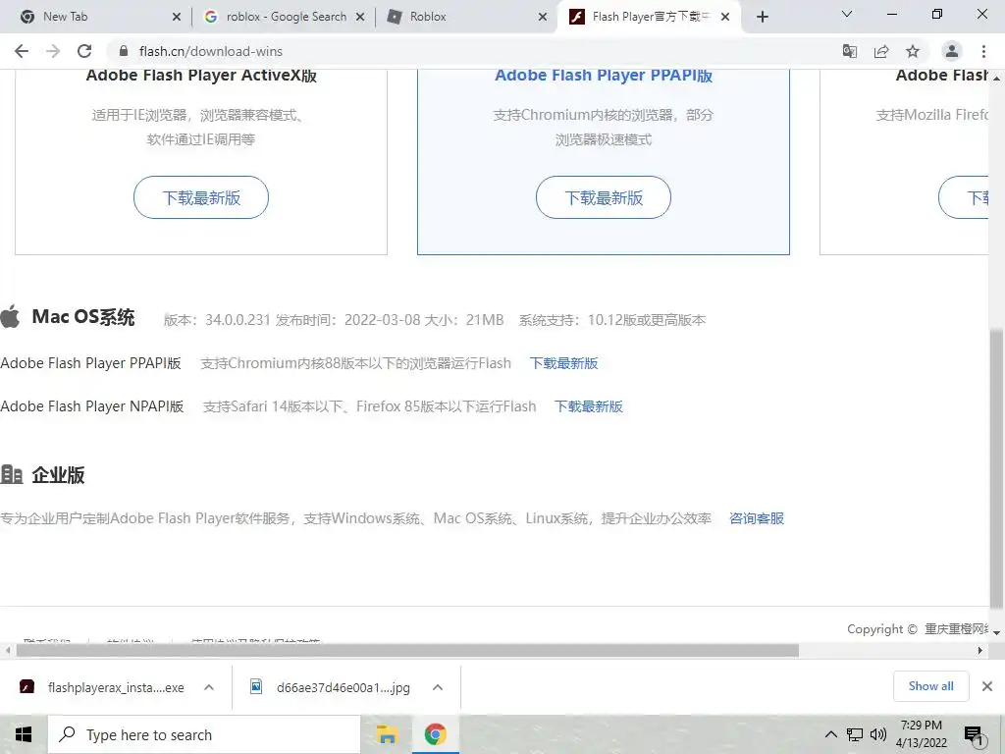
Task: Open File Explorer from taskbar
Action: [x=387, y=734]
